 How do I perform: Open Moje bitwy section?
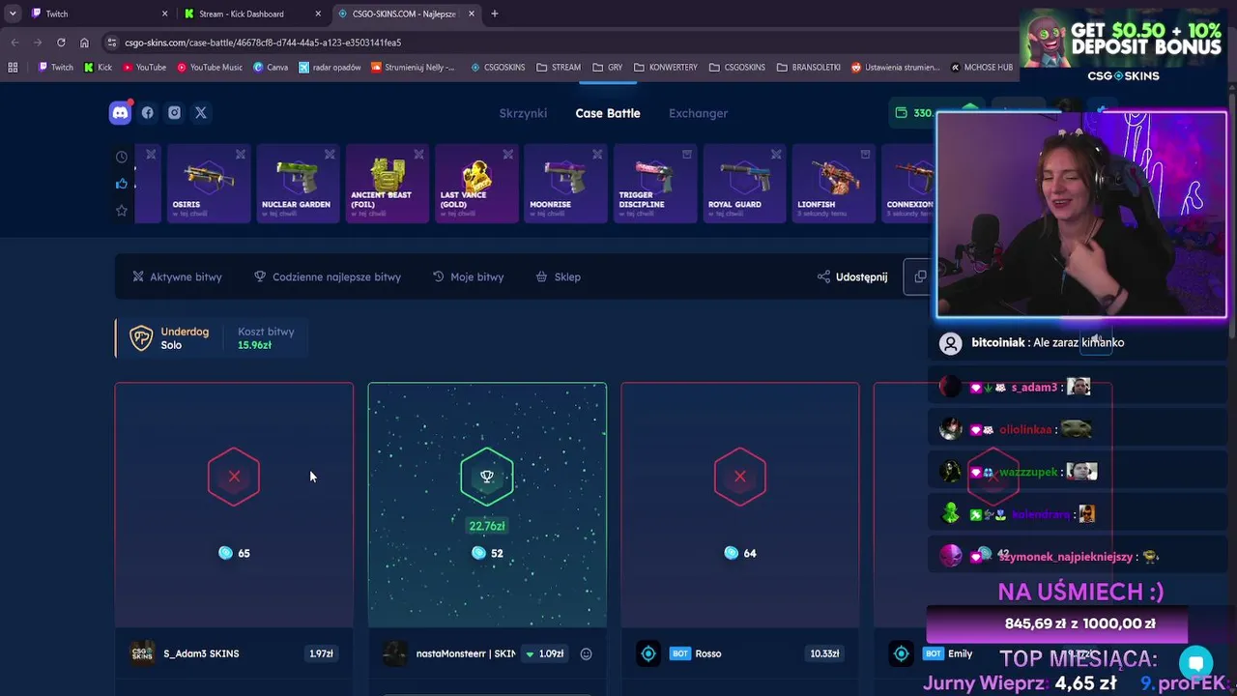pos(468,276)
